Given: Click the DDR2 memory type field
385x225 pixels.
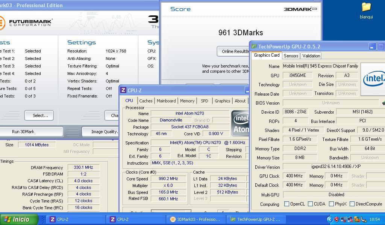Looking at the screenshot, I should [x=300, y=148].
